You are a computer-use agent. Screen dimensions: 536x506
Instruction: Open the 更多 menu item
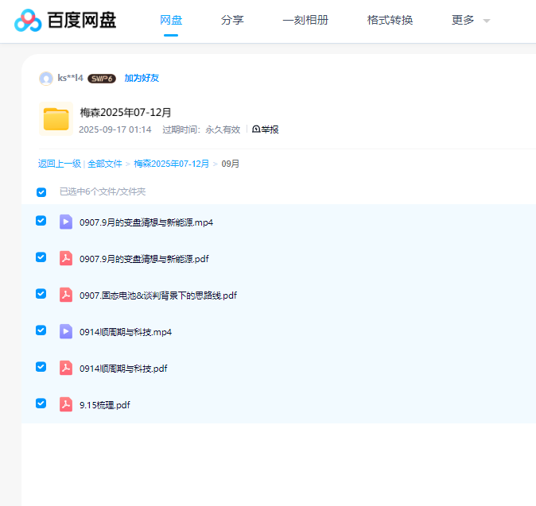tap(463, 20)
